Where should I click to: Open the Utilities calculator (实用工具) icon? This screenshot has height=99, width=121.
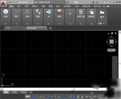(x=81, y=12)
